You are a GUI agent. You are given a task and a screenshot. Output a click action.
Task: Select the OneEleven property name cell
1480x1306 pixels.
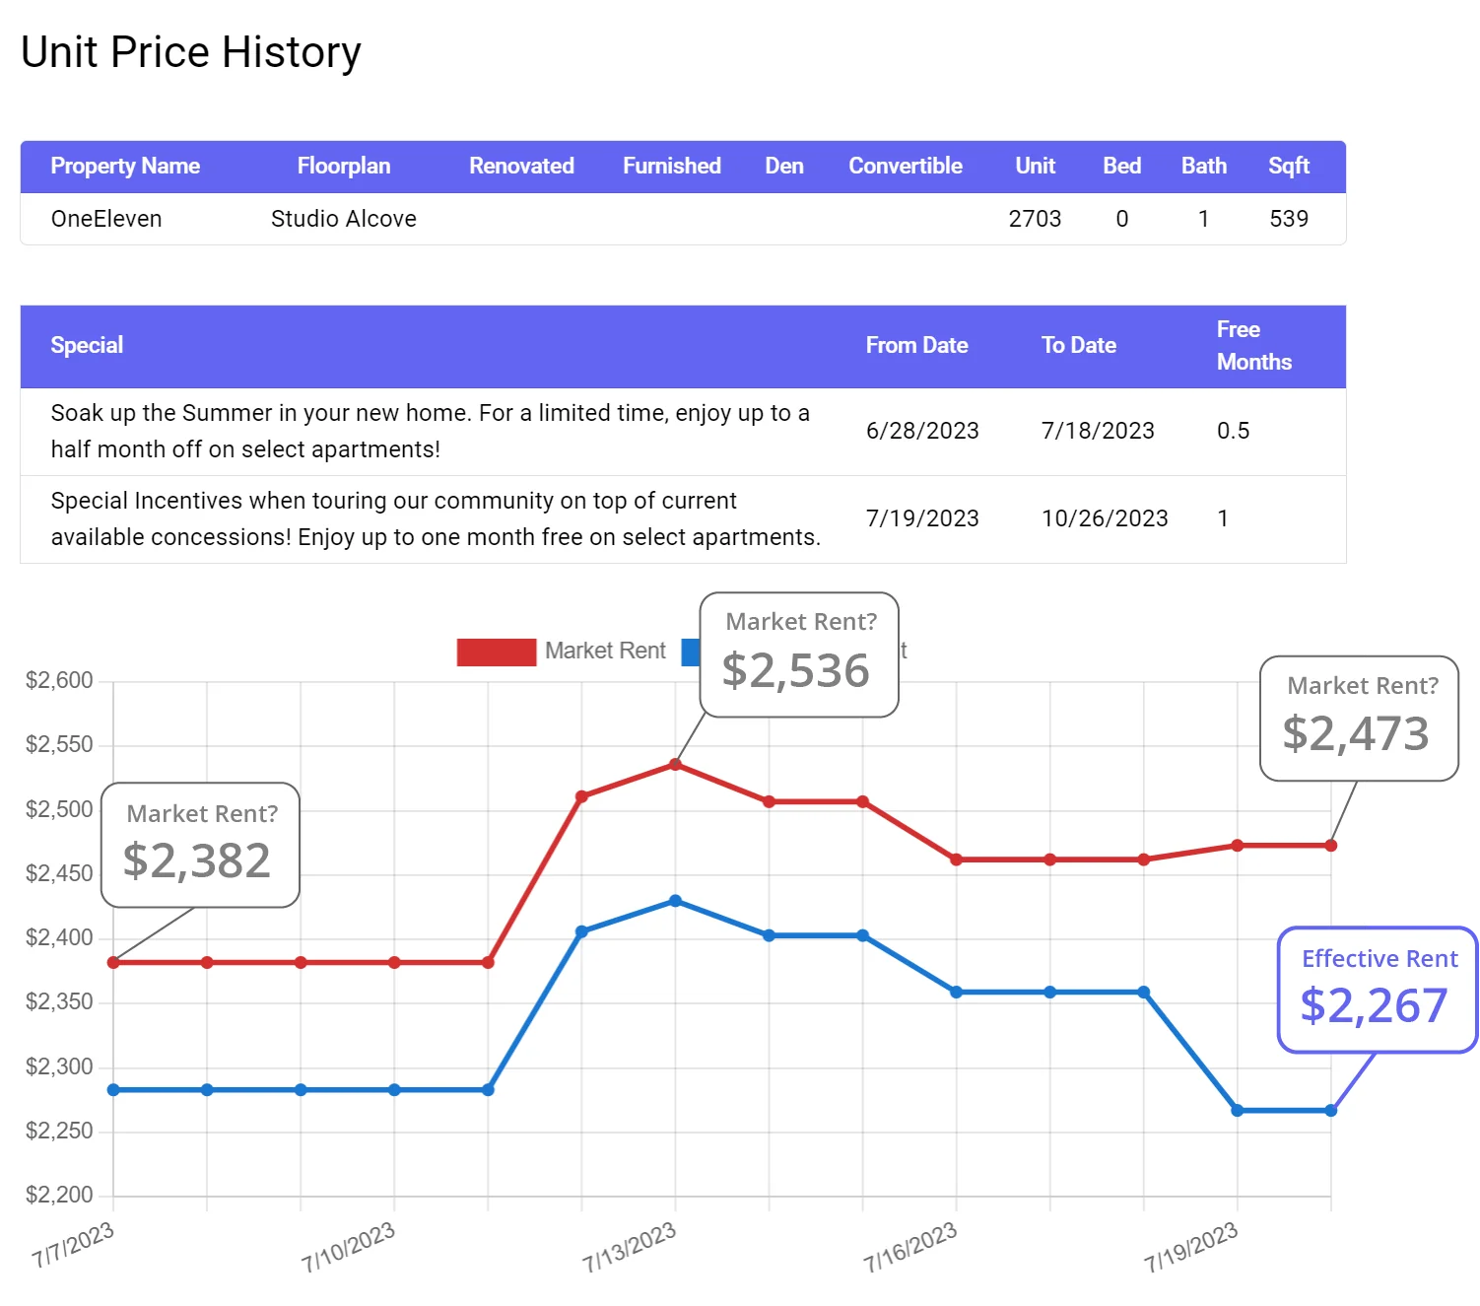(106, 219)
